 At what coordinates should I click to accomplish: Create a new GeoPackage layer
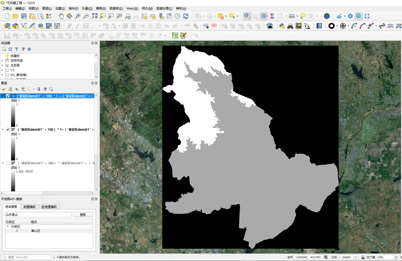[16, 26]
